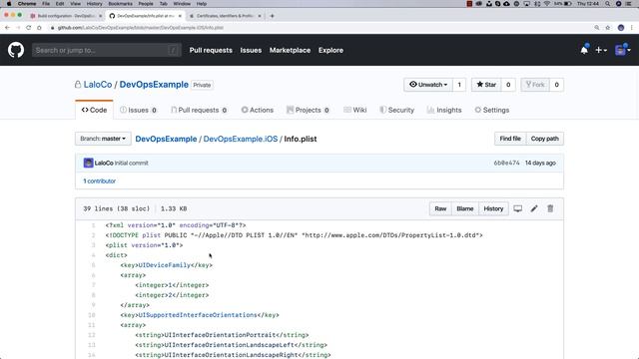Click Issues in the top header

point(251,50)
